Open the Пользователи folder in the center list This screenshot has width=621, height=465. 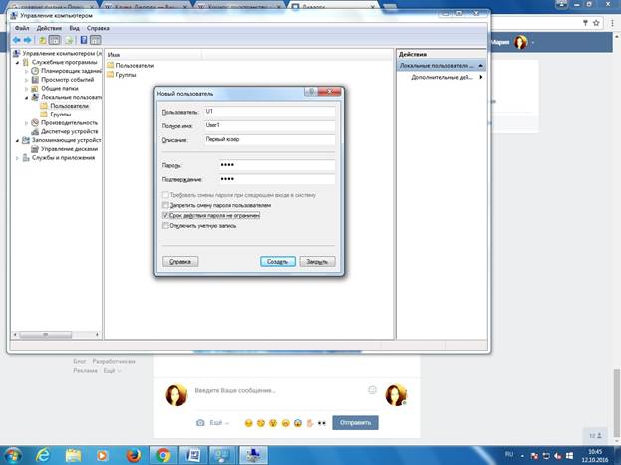pos(136,65)
